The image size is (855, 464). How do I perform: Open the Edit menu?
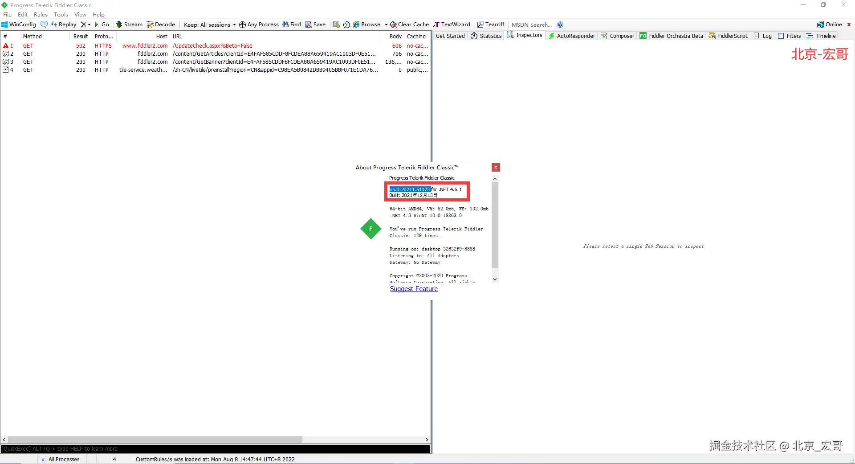tap(23, 14)
